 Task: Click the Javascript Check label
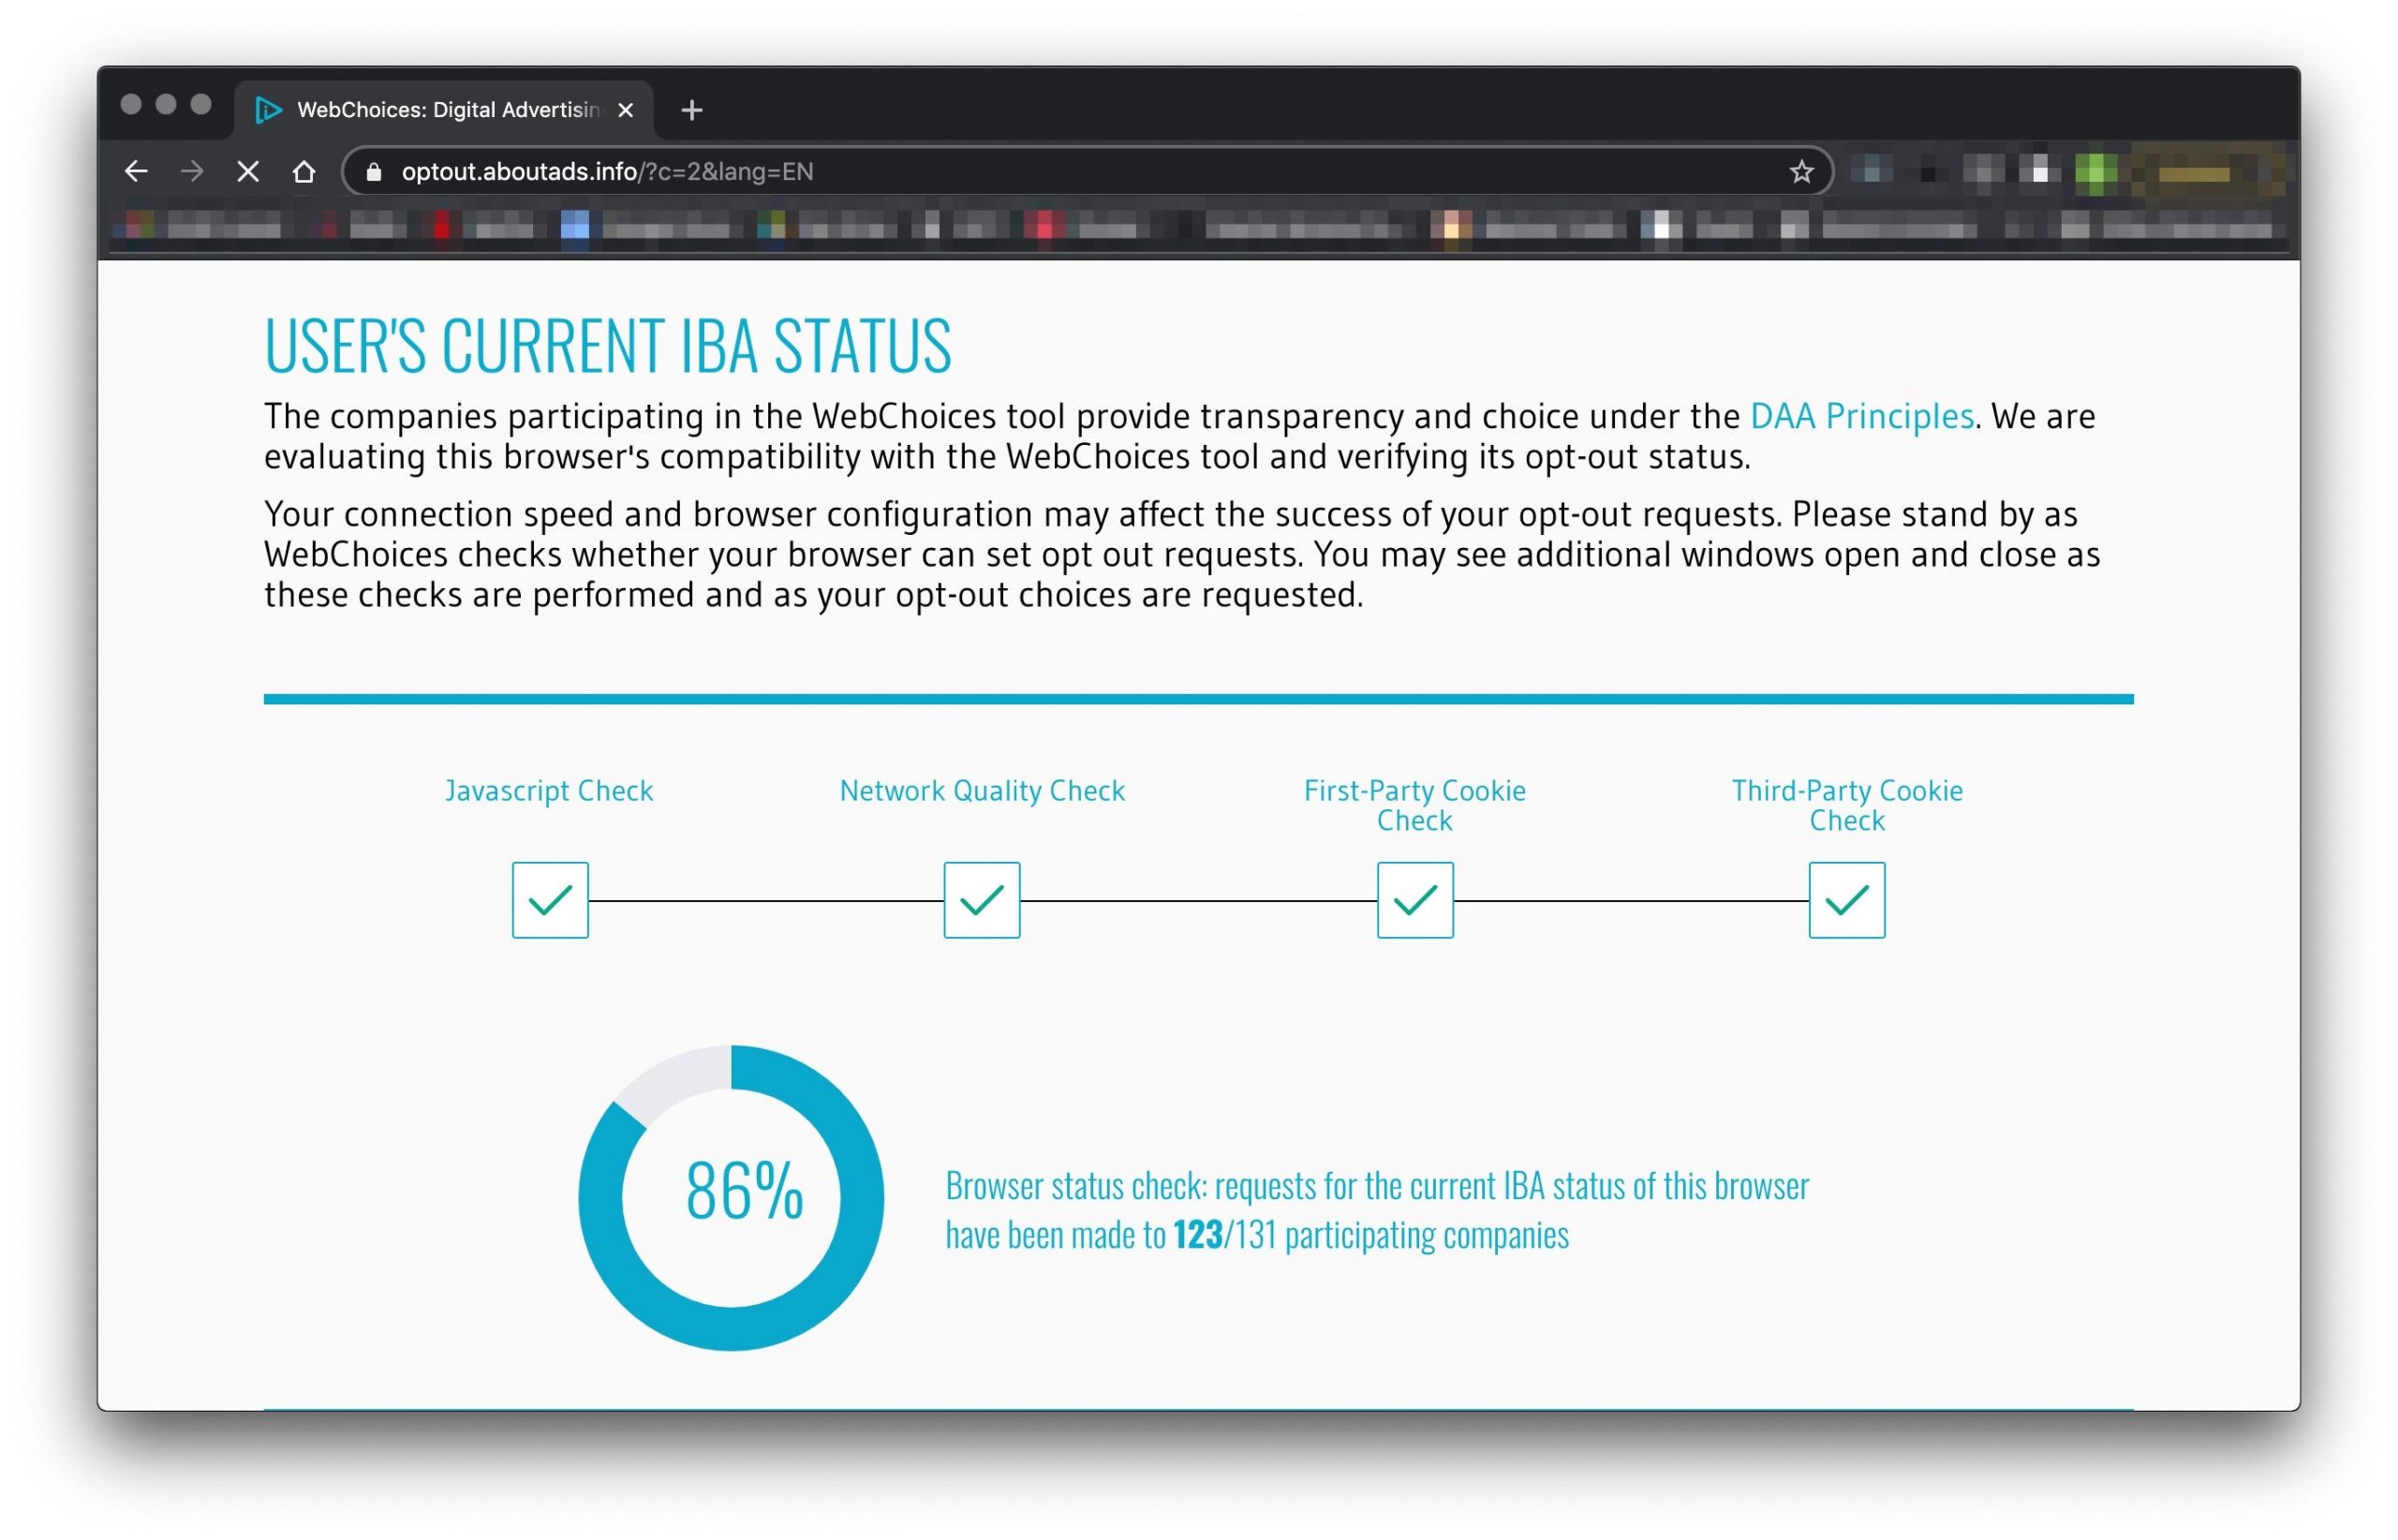coord(549,791)
